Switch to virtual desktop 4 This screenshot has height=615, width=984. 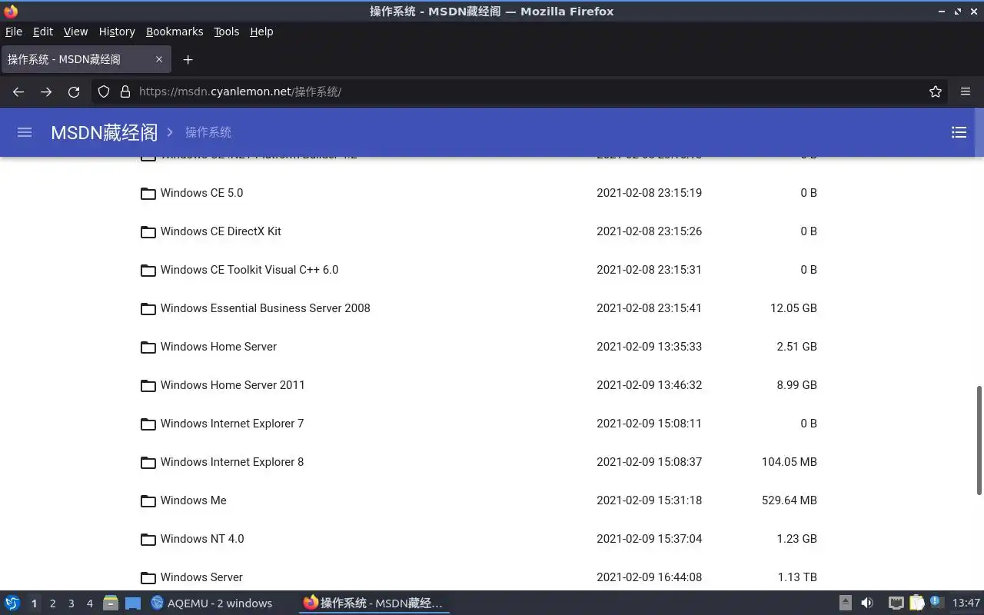[x=89, y=603]
